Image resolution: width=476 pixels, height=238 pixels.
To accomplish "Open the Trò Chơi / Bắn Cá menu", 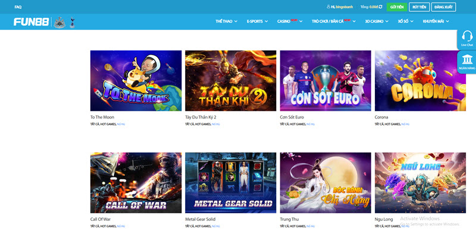I will [x=327, y=21].
